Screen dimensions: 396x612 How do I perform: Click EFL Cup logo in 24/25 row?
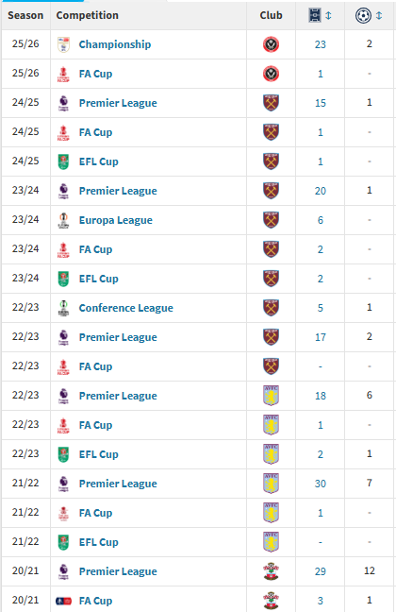point(63,161)
